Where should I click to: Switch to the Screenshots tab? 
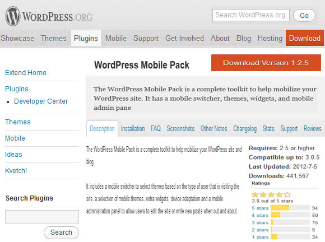180,129
